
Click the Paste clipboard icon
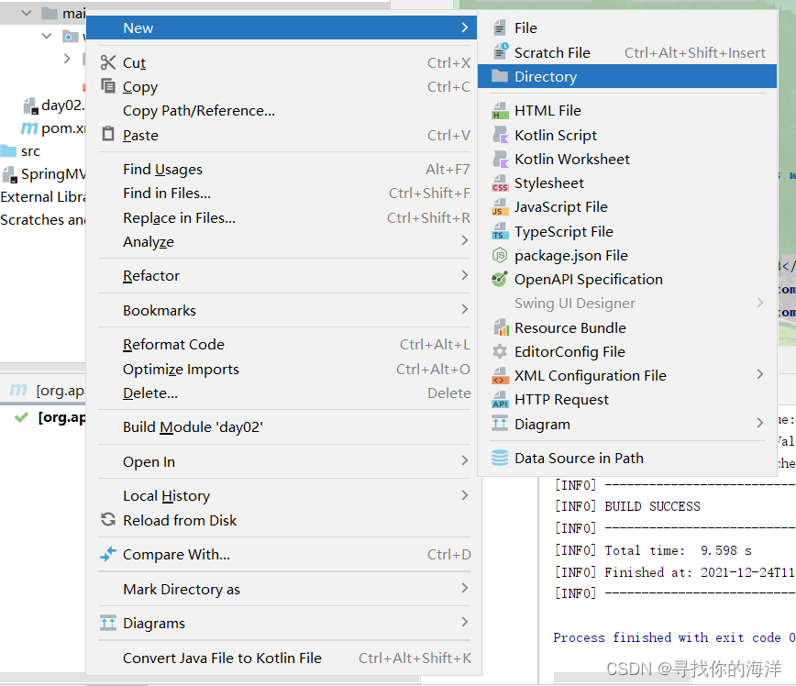107,134
